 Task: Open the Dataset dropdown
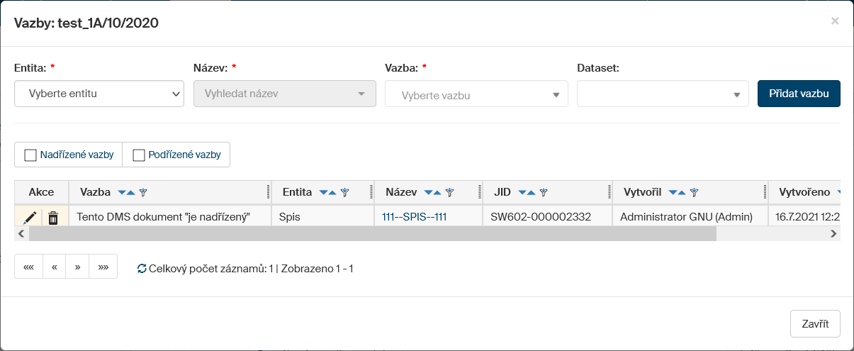click(x=662, y=95)
